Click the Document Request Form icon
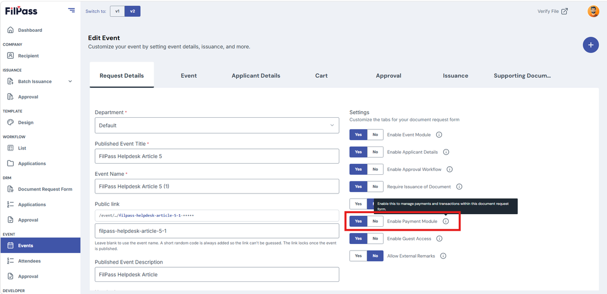This screenshot has width=607, height=294. 10,189
